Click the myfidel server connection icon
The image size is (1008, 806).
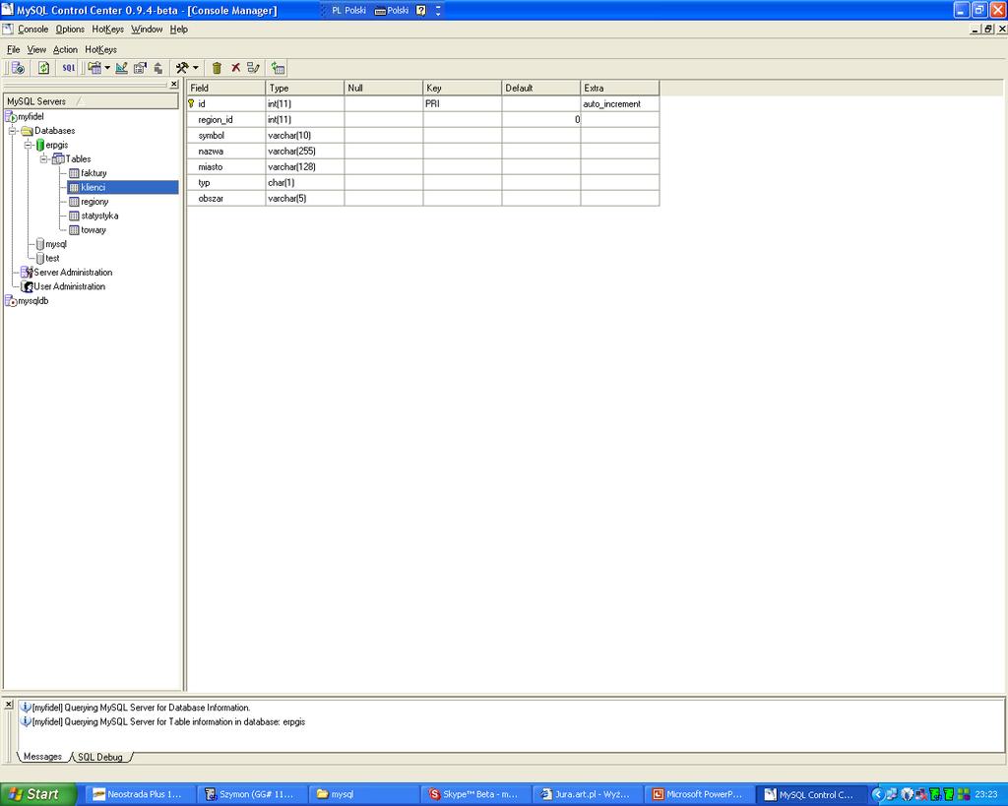[x=11, y=116]
